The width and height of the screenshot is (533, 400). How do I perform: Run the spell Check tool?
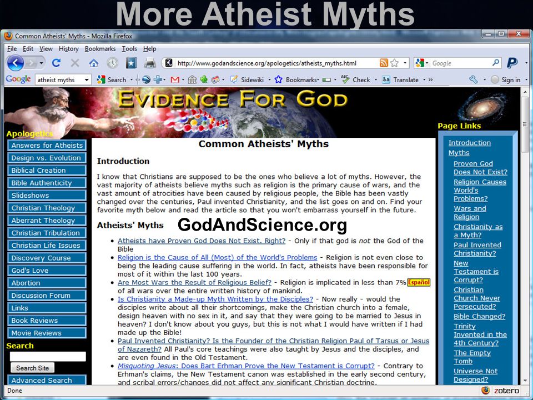click(355, 79)
